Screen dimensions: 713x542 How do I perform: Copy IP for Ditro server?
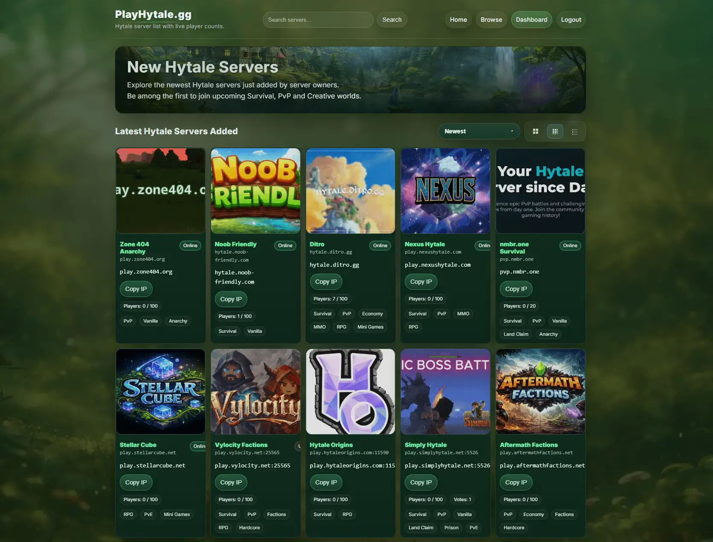[326, 282]
